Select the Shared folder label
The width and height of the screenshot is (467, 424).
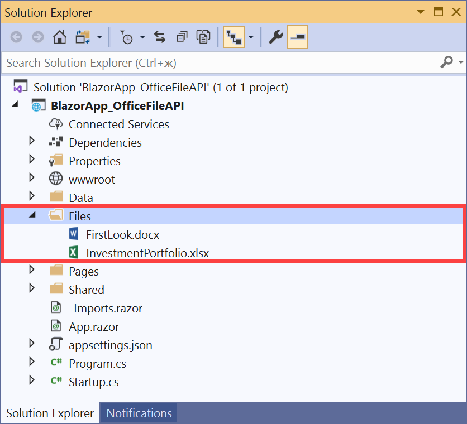point(87,290)
